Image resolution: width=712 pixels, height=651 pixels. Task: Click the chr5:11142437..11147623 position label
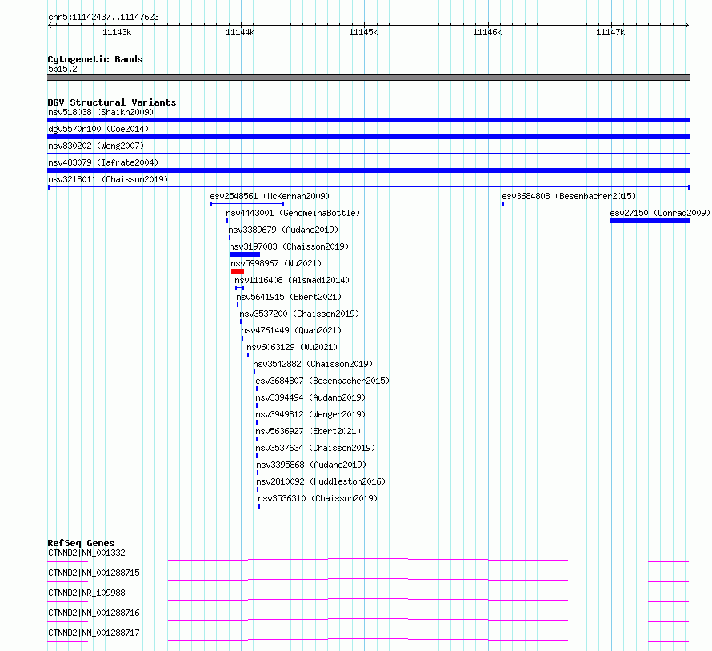click(103, 17)
